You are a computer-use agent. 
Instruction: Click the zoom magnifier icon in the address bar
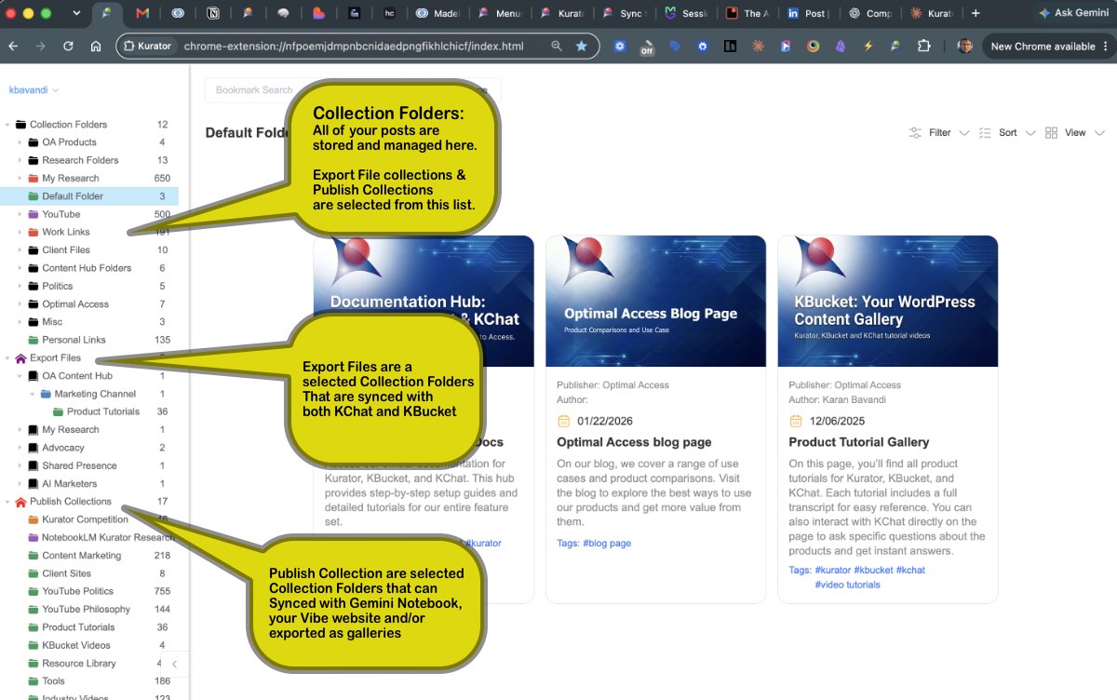[557, 46]
